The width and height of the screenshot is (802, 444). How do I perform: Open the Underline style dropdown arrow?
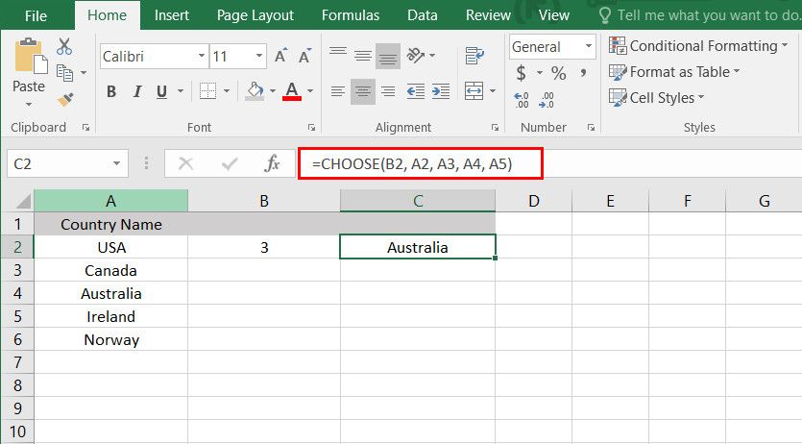point(180,91)
